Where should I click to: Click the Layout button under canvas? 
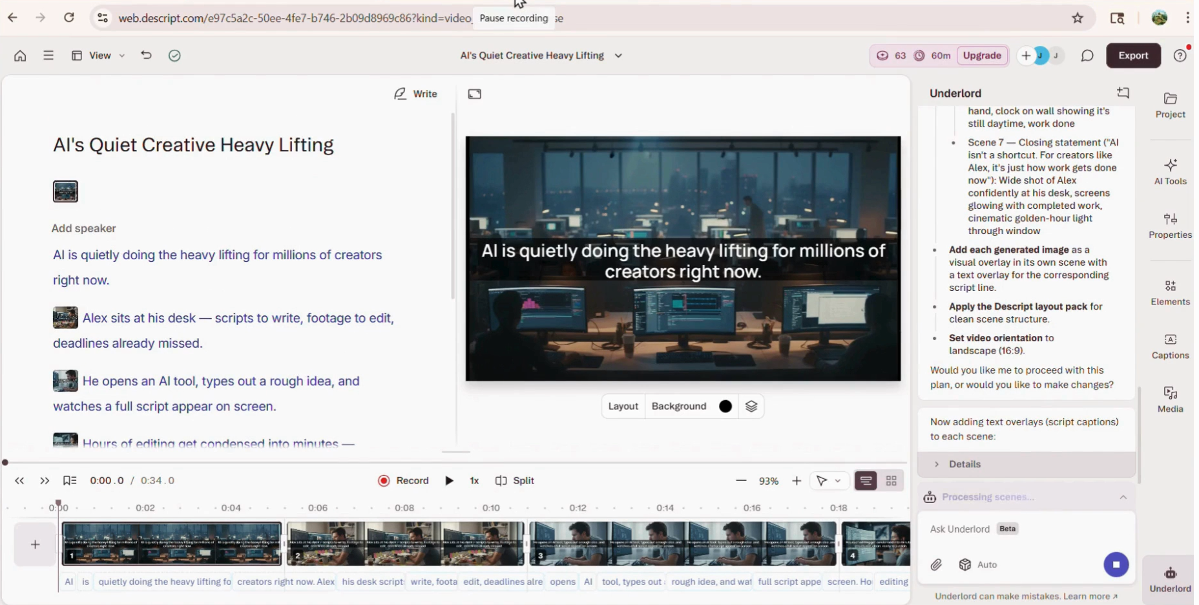623,406
